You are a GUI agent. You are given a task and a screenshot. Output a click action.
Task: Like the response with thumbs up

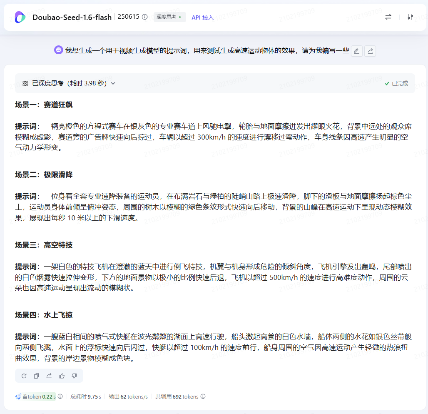pos(62,376)
